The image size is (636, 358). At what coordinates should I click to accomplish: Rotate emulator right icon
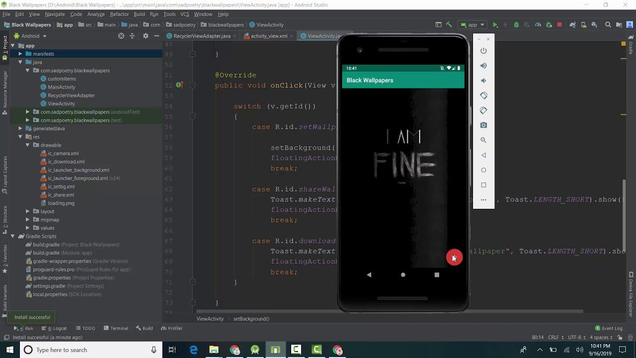pos(483,110)
